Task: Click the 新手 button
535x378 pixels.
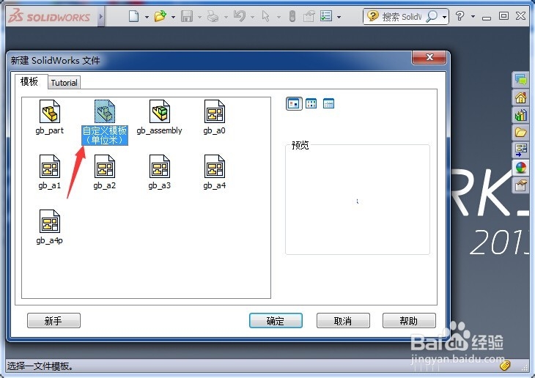Action: click(53, 321)
